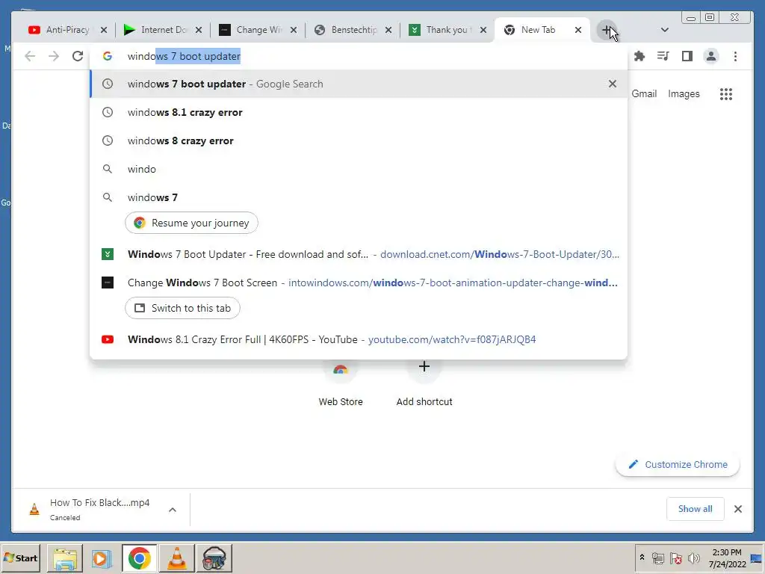The image size is (765, 574).
Task: Click the Show desktop tray icon
Action: pyautogui.click(x=757, y=558)
